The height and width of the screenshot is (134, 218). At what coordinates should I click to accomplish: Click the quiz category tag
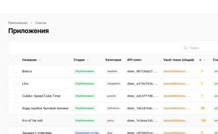110,133
